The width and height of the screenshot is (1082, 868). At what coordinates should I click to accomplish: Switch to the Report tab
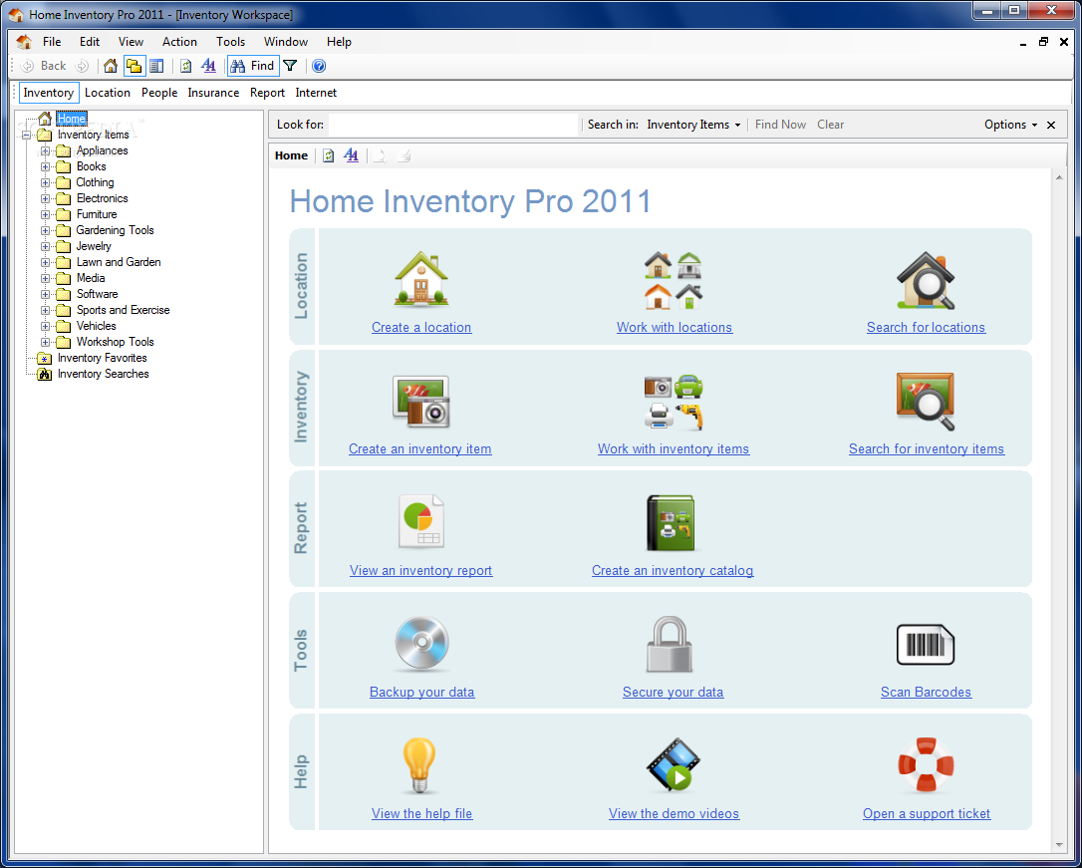pyautogui.click(x=267, y=93)
